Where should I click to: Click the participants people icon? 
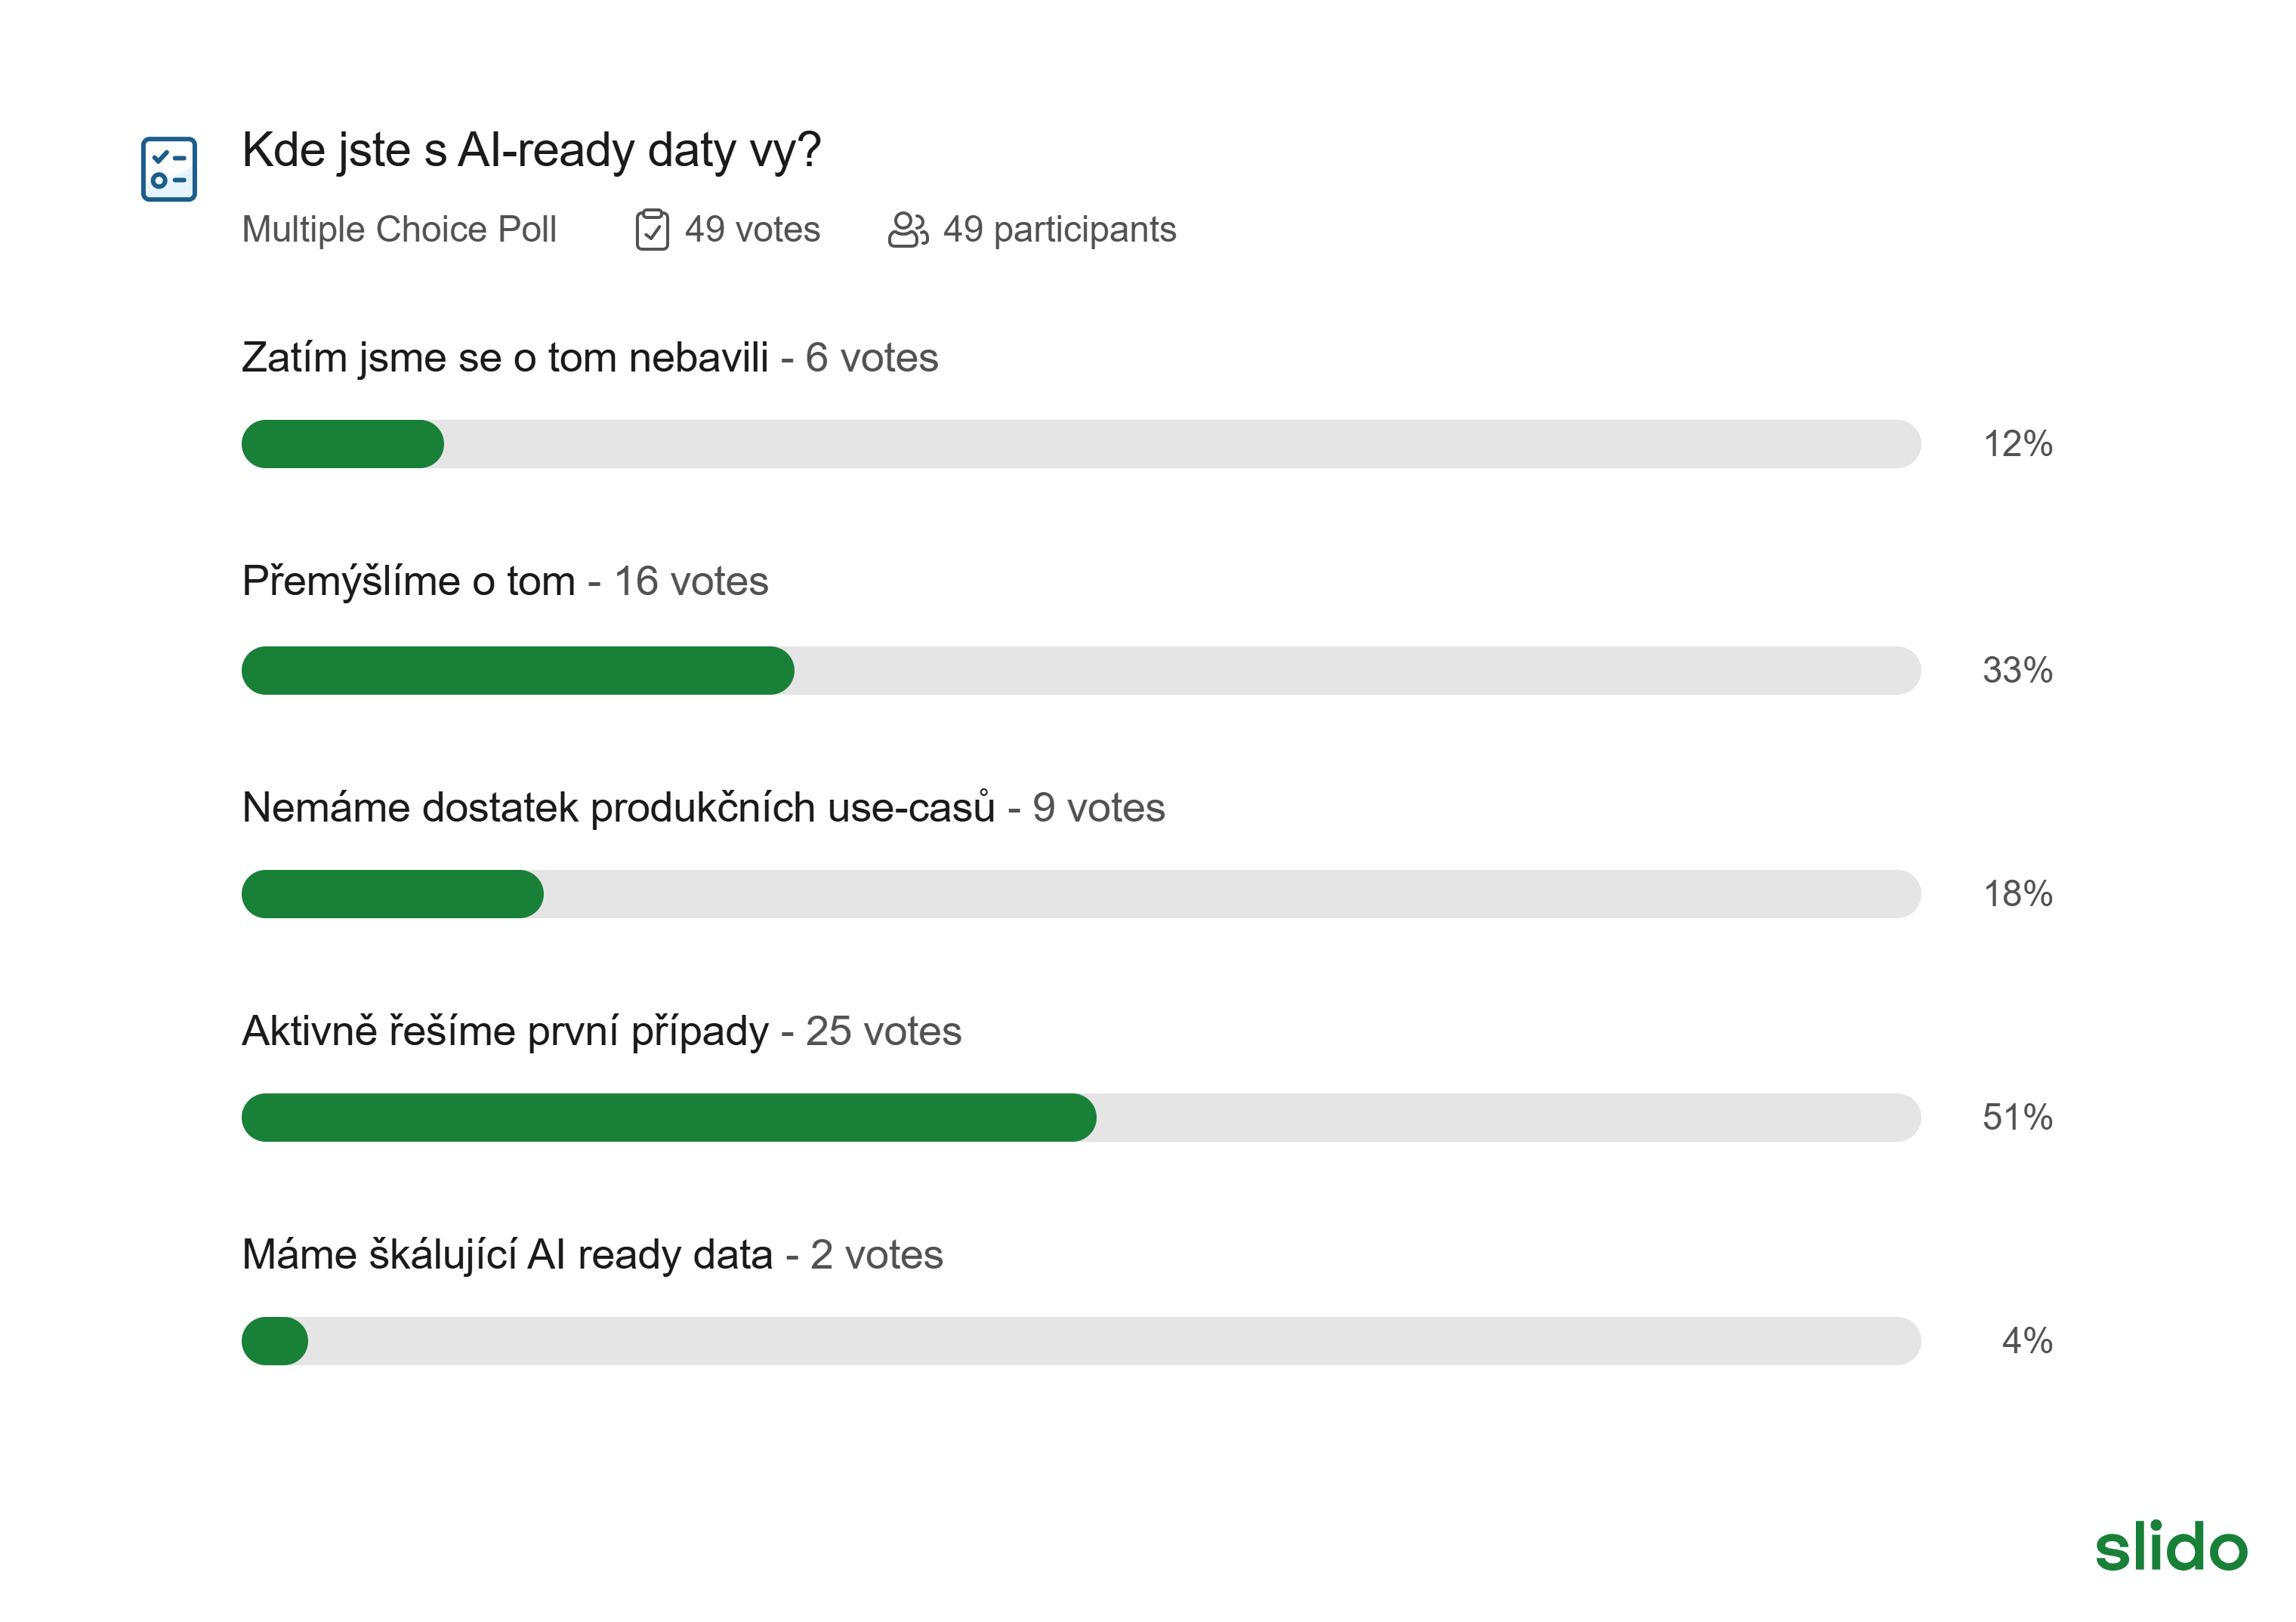click(x=907, y=229)
